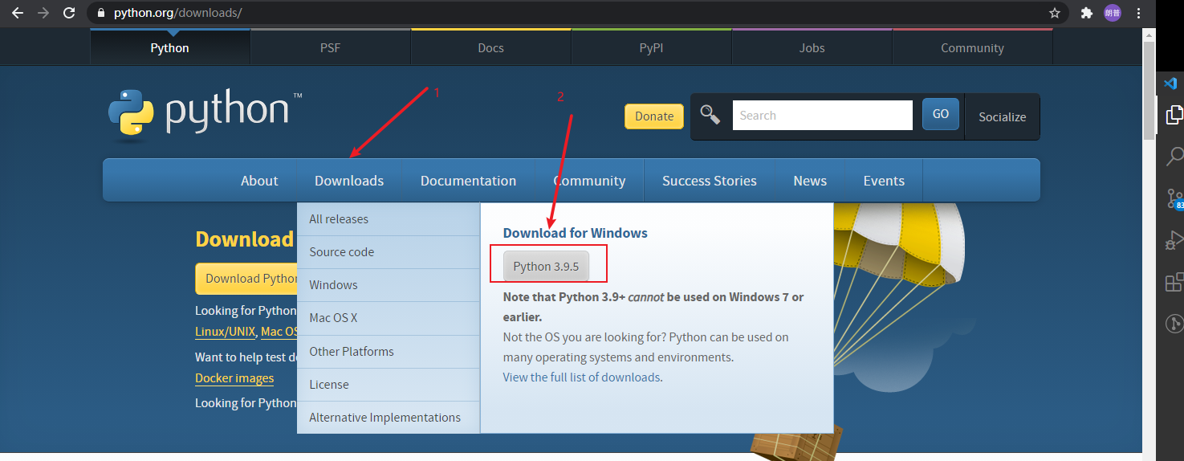
Task: Open the News nav menu
Action: pos(810,181)
